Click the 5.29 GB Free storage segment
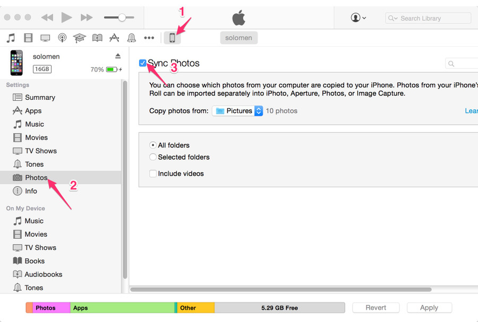 coord(279,308)
